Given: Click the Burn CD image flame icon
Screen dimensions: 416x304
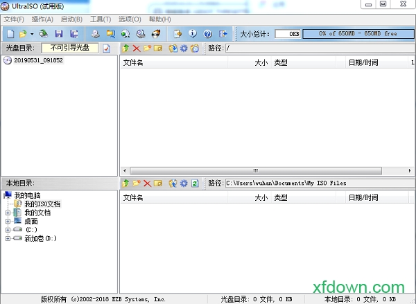Looking at the screenshot, I should (157, 33).
